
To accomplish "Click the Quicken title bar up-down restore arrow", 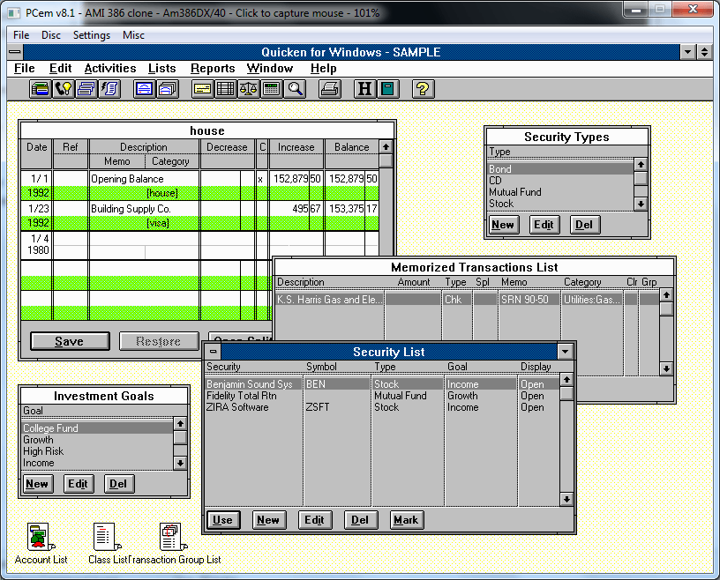I will click(x=704, y=52).
